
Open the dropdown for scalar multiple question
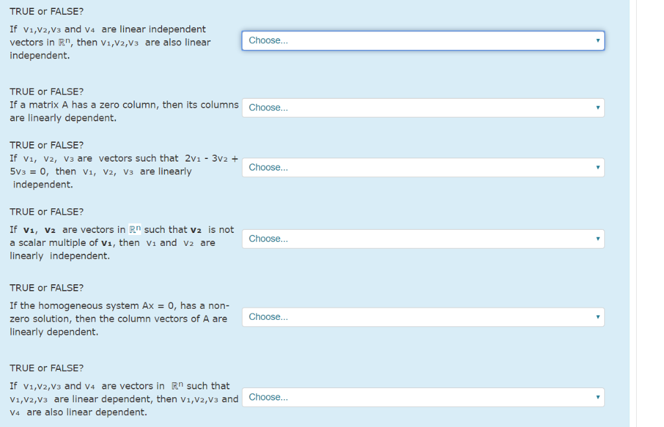423,239
